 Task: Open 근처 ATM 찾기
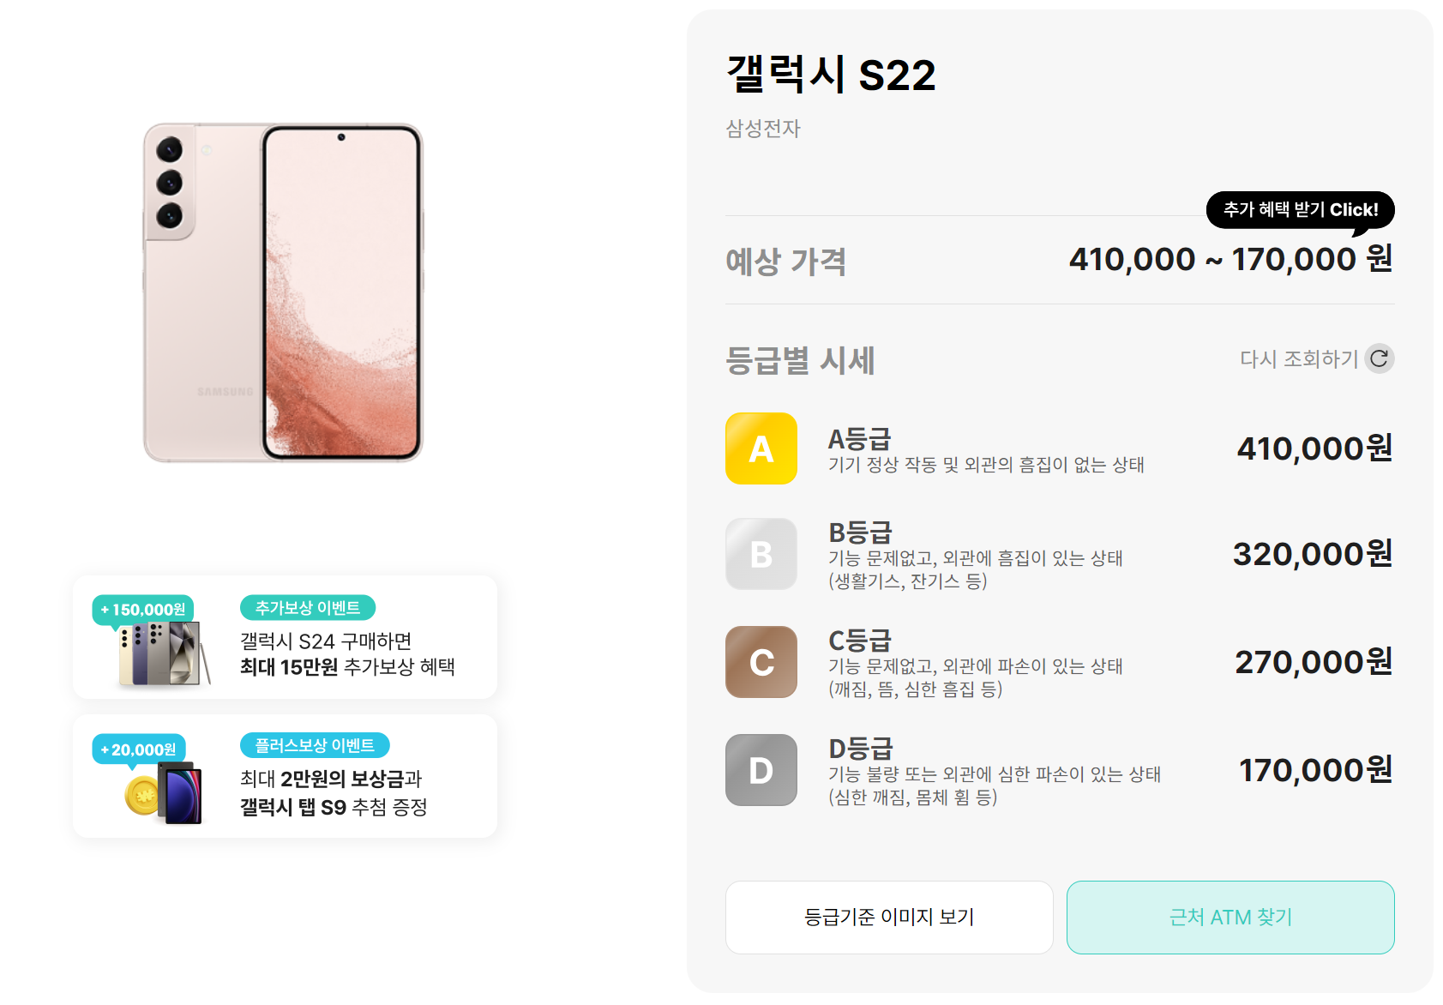coord(1230,917)
